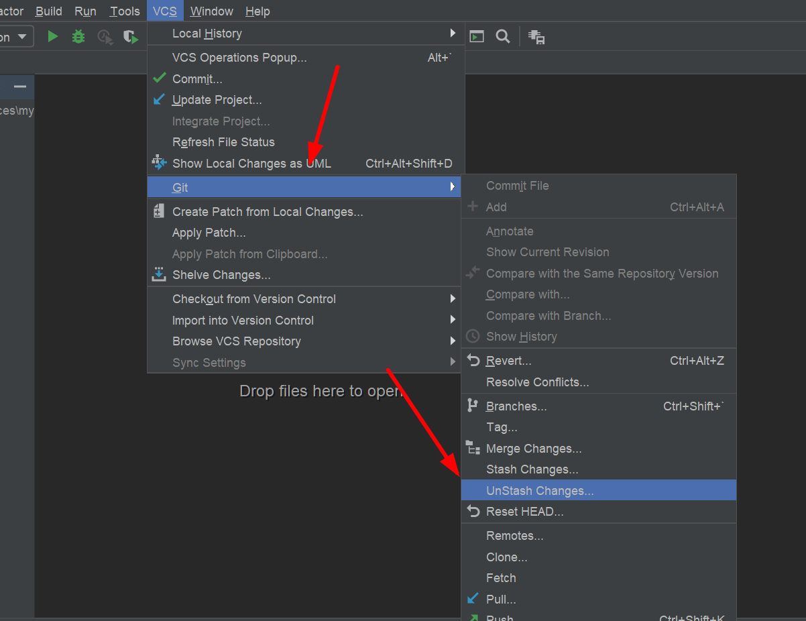Select Commit File in Git submenu
Image resolution: width=806 pixels, height=621 pixels.
[x=599, y=186]
